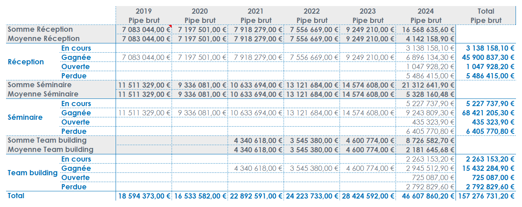522x207 pixels.
Task: Select the 2019 column header
Action: tap(144, 11)
